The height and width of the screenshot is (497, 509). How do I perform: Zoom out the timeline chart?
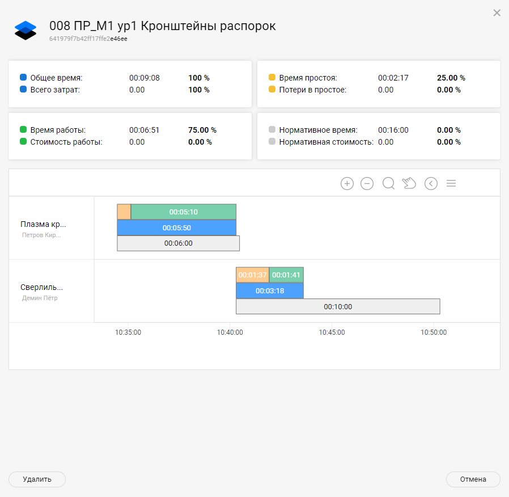click(367, 183)
